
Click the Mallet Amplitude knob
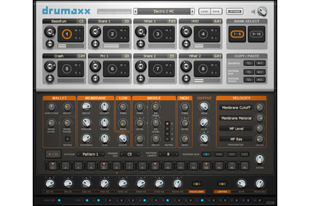pos(52,107)
